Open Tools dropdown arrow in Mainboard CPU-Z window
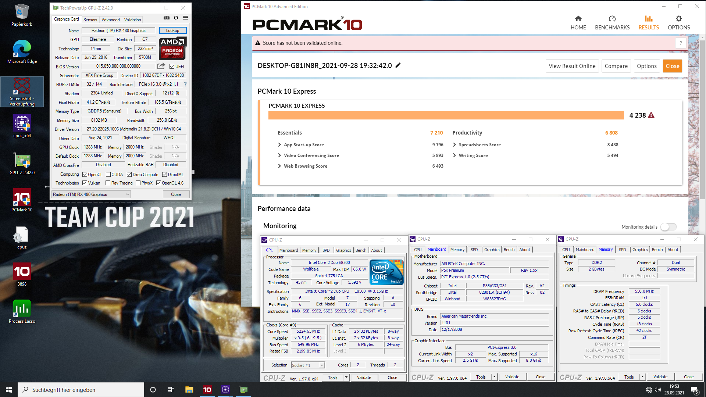 [494, 377]
